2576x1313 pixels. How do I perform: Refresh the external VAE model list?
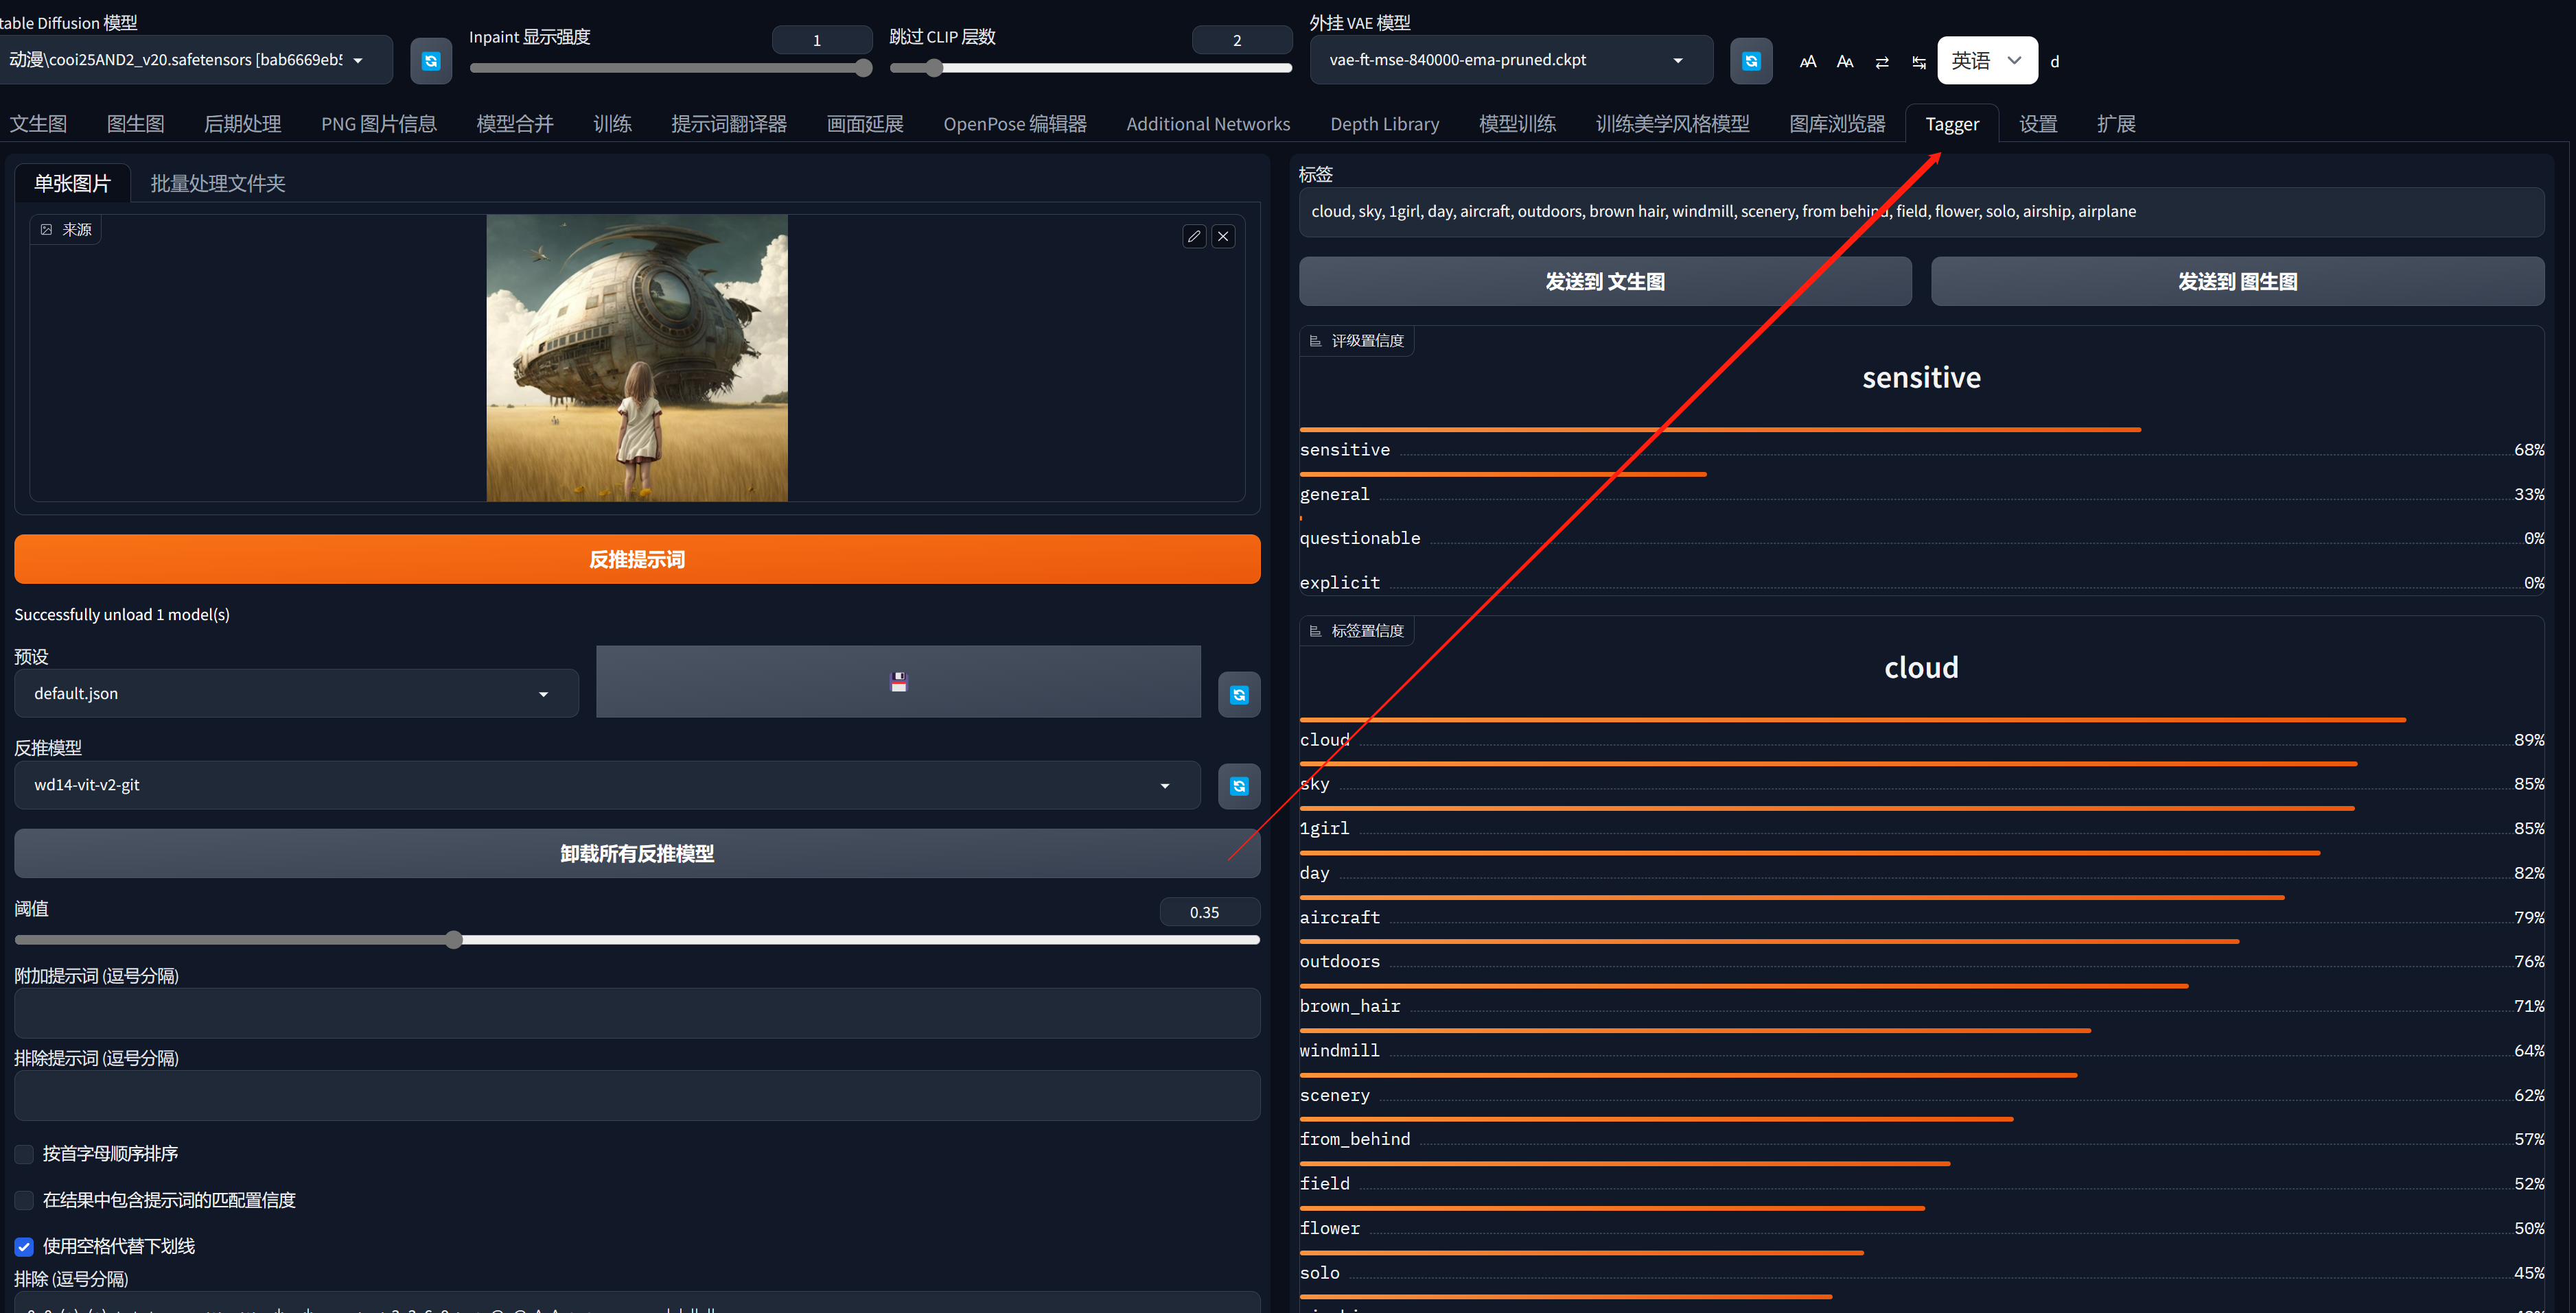(1751, 61)
